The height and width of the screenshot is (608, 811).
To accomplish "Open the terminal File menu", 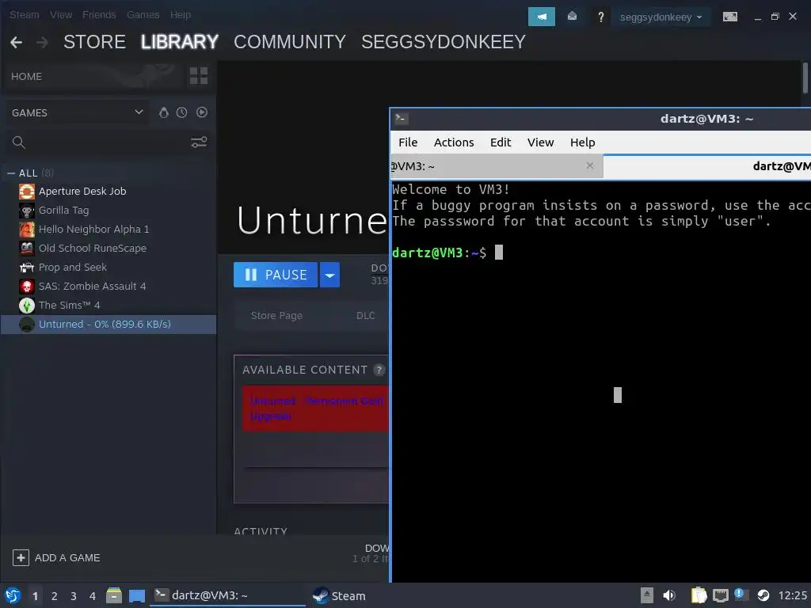I will pos(408,142).
